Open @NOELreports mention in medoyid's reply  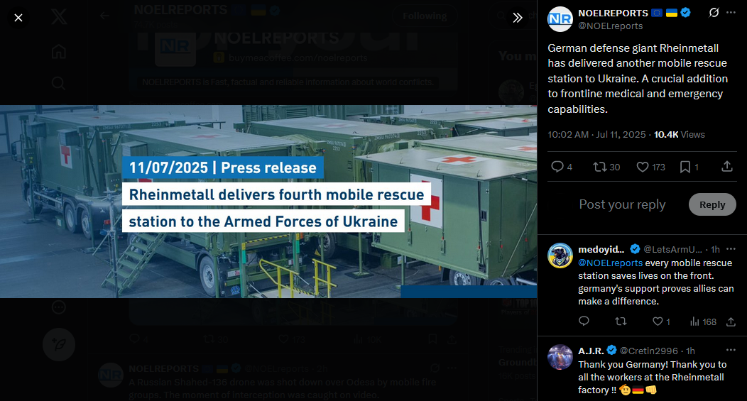pyautogui.click(x=610, y=263)
